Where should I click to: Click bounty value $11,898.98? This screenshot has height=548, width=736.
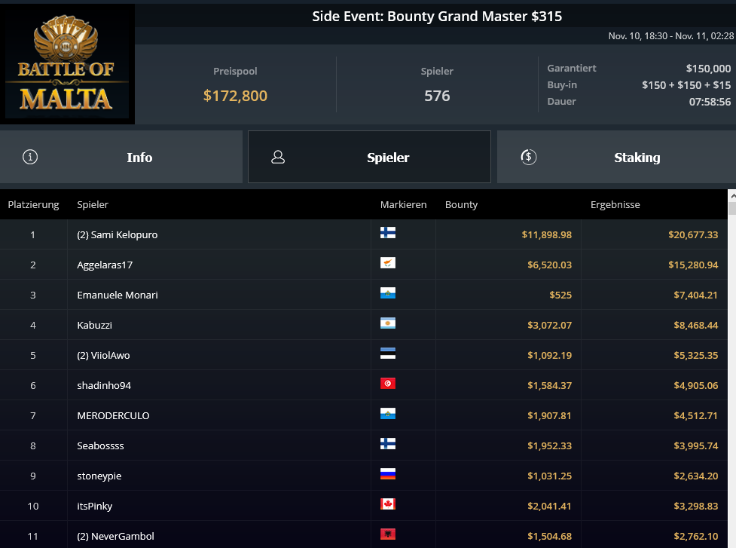coord(546,234)
